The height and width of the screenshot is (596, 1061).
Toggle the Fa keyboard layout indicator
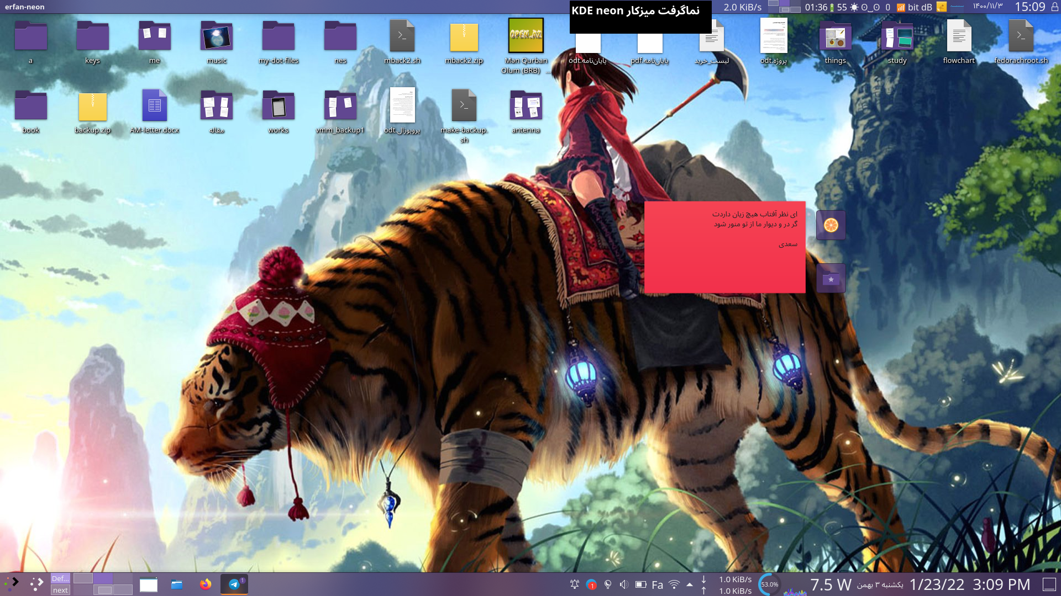click(x=657, y=585)
